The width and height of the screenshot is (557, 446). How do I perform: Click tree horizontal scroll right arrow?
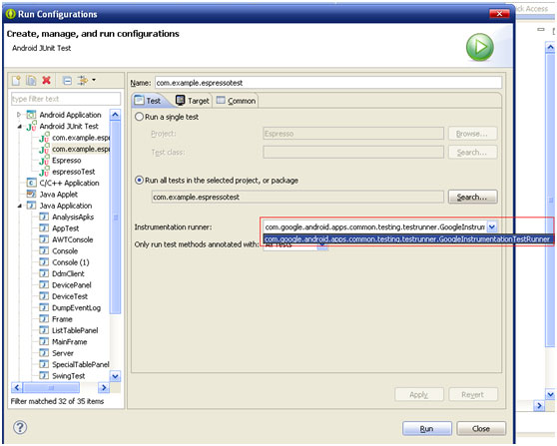tap(104, 387)
